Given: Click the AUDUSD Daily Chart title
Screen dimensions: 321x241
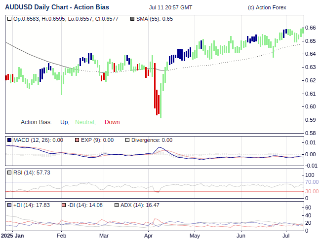Looking at the screenshot, I should 57,7.
